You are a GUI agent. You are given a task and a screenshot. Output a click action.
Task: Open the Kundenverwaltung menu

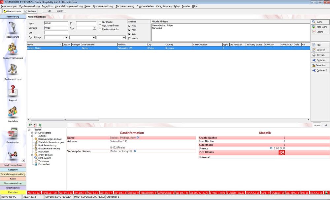tap(29, 6)
